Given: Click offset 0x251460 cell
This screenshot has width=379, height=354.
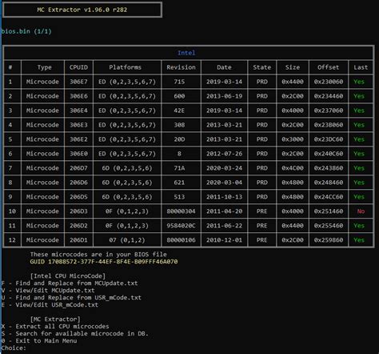Looking at the screenshot, I should tap(329, 211).
